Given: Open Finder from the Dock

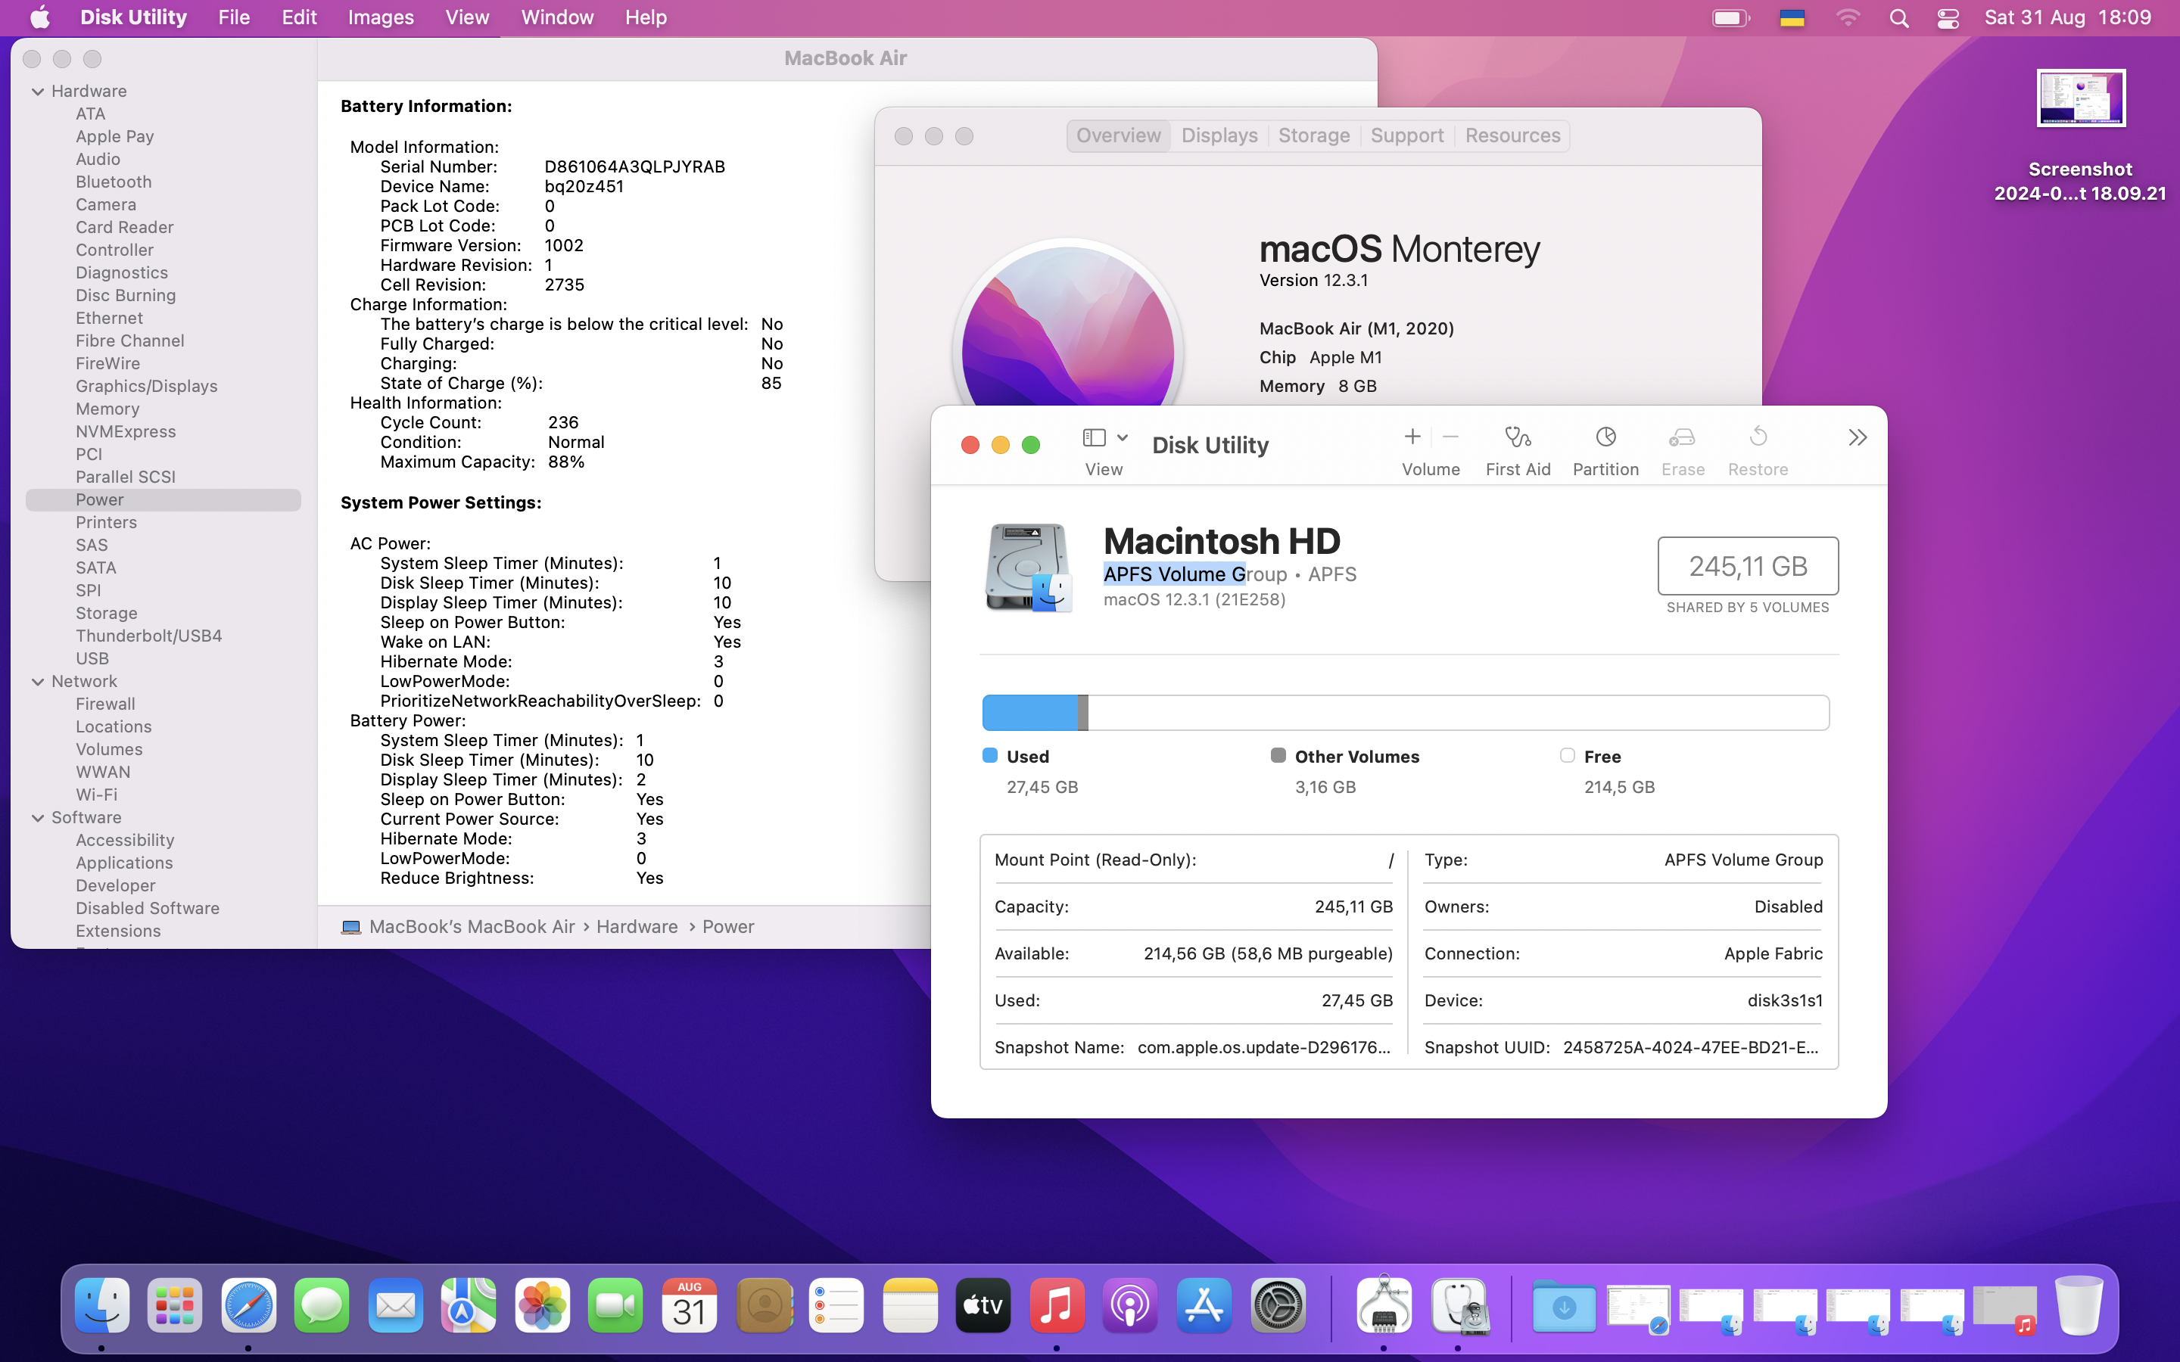Looking at the screenshot, I should click(101, 1304).
